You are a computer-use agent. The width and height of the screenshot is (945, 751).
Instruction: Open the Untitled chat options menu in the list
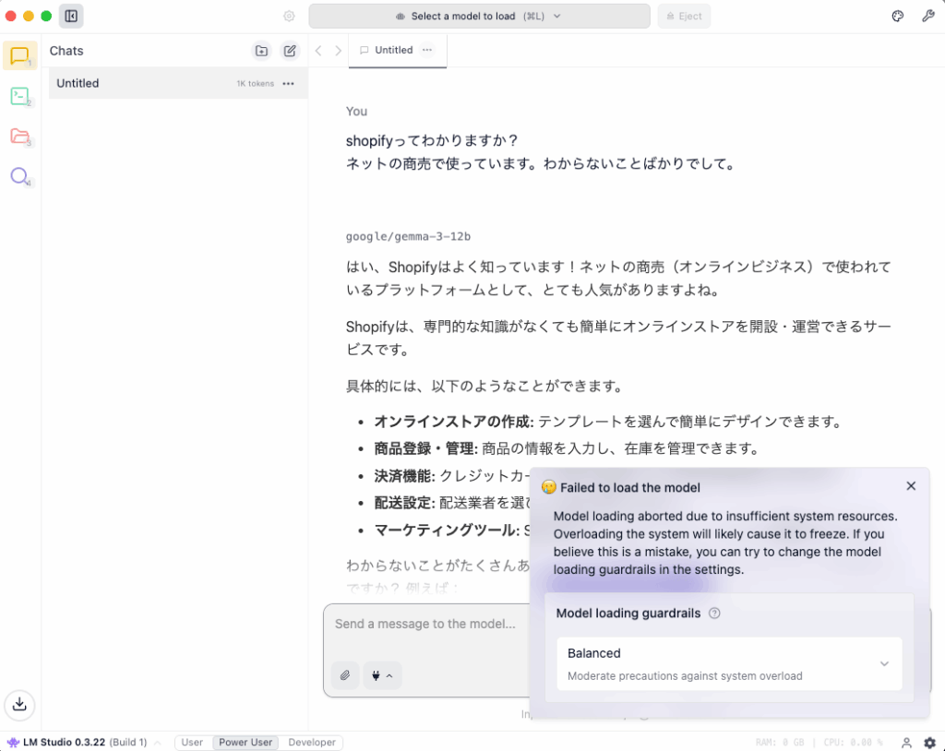point(289,83)
